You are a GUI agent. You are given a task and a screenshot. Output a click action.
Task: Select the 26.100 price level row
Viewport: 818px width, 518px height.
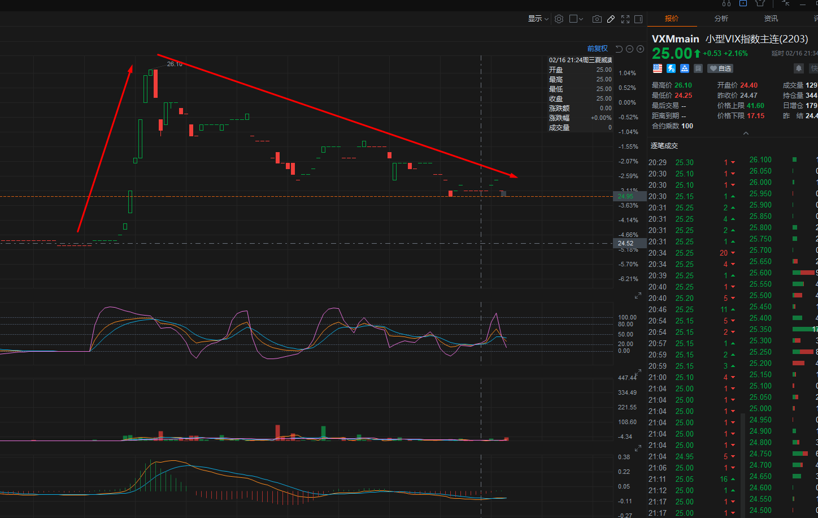[x=783, y=159]
